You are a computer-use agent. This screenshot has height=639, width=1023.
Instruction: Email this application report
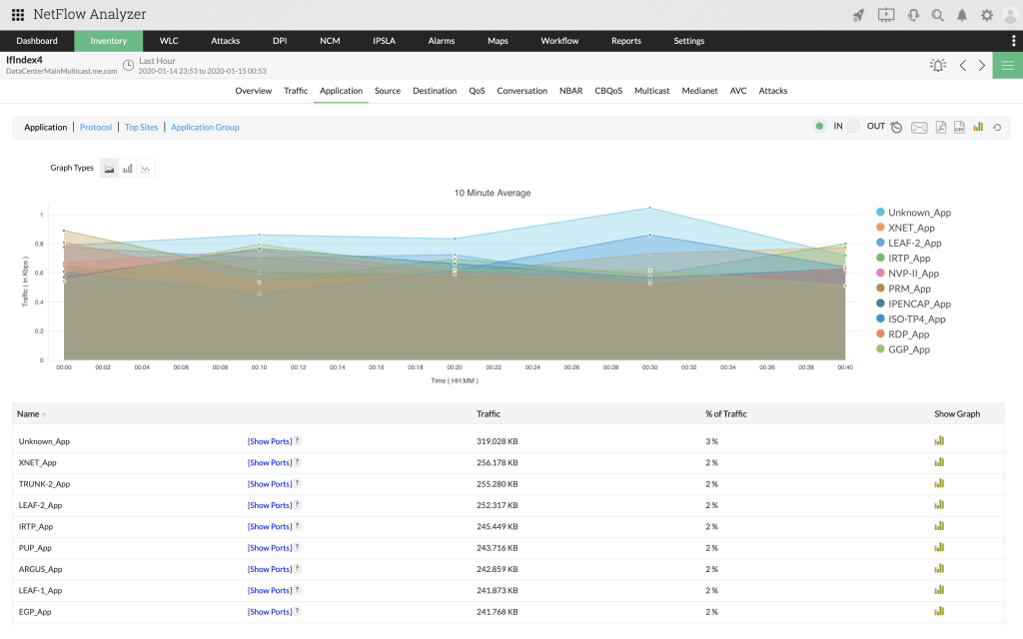point(920,127)
